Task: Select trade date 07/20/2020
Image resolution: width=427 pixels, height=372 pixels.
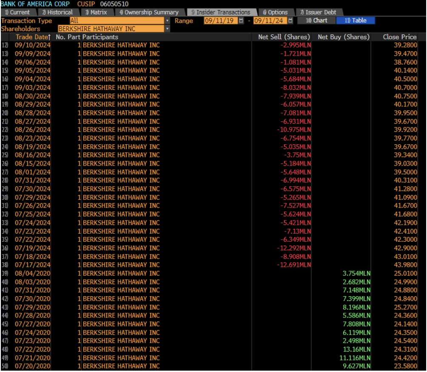Action: [x=33, y=366]
